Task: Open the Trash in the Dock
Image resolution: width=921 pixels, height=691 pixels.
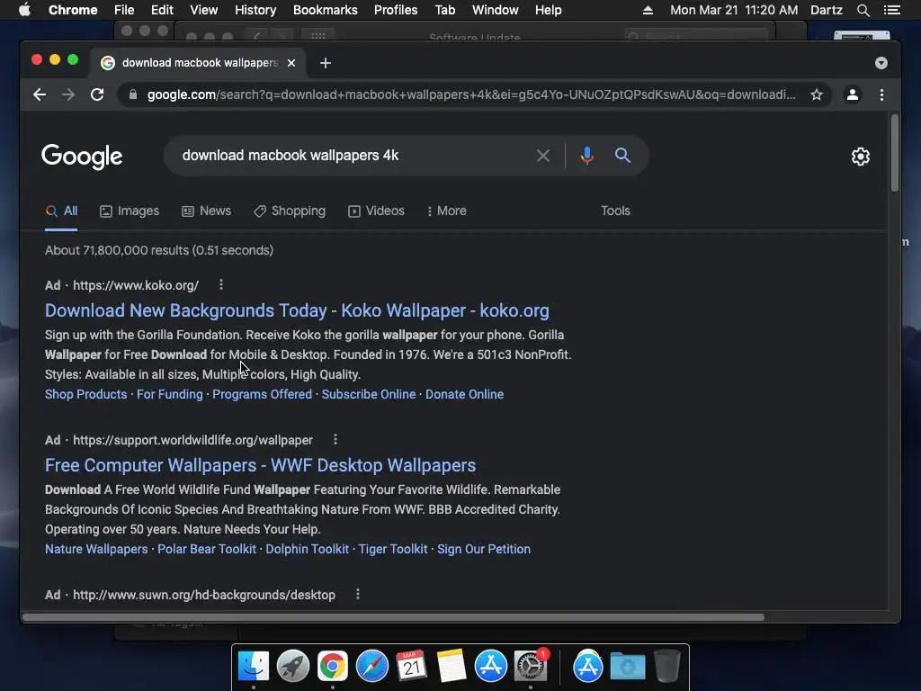Action: (x=666, y=666)
